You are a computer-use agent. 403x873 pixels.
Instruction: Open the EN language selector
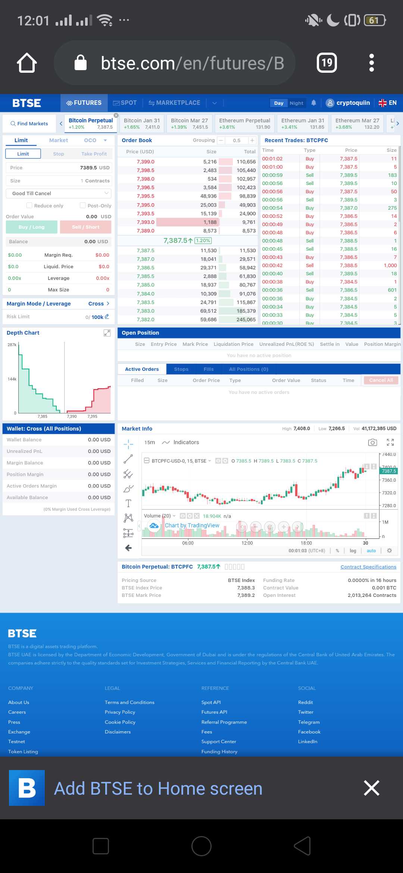coord(388,103)
